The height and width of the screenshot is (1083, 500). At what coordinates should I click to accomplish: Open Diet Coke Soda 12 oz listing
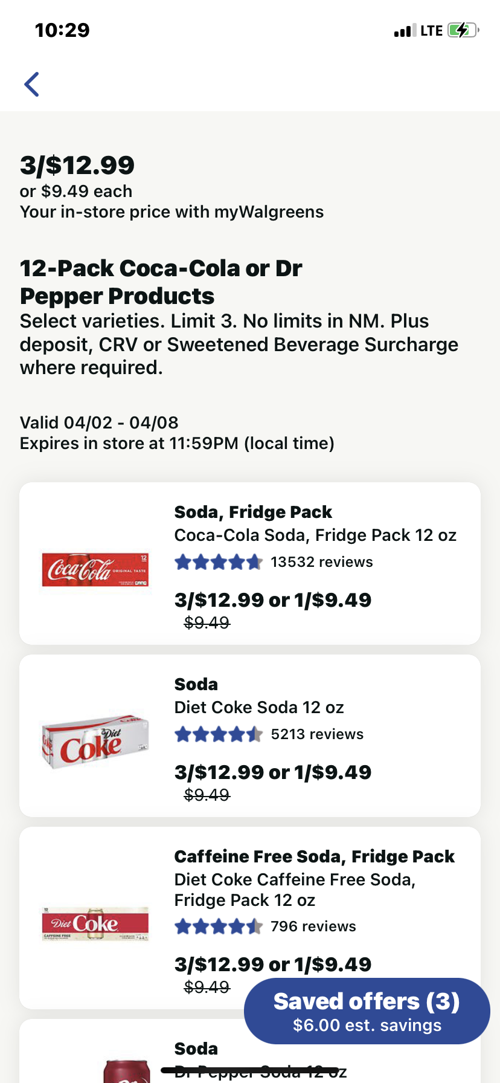(x=258, y=708)
